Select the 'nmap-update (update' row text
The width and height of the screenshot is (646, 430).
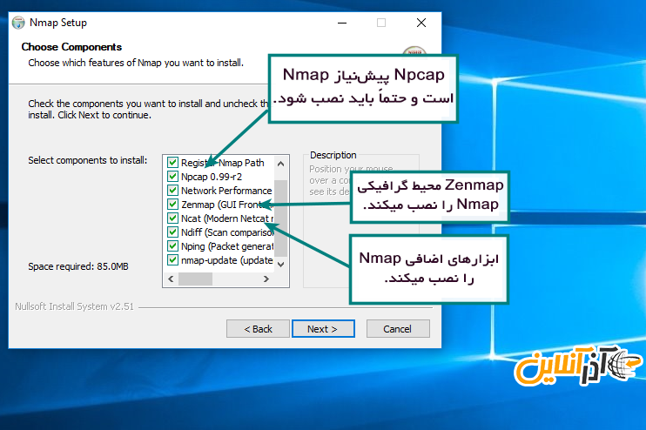(x=227, y=260)
